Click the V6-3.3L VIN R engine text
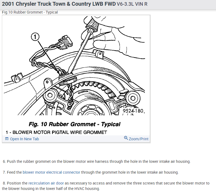Screen dimensions: 216x194 click(132, 4)
